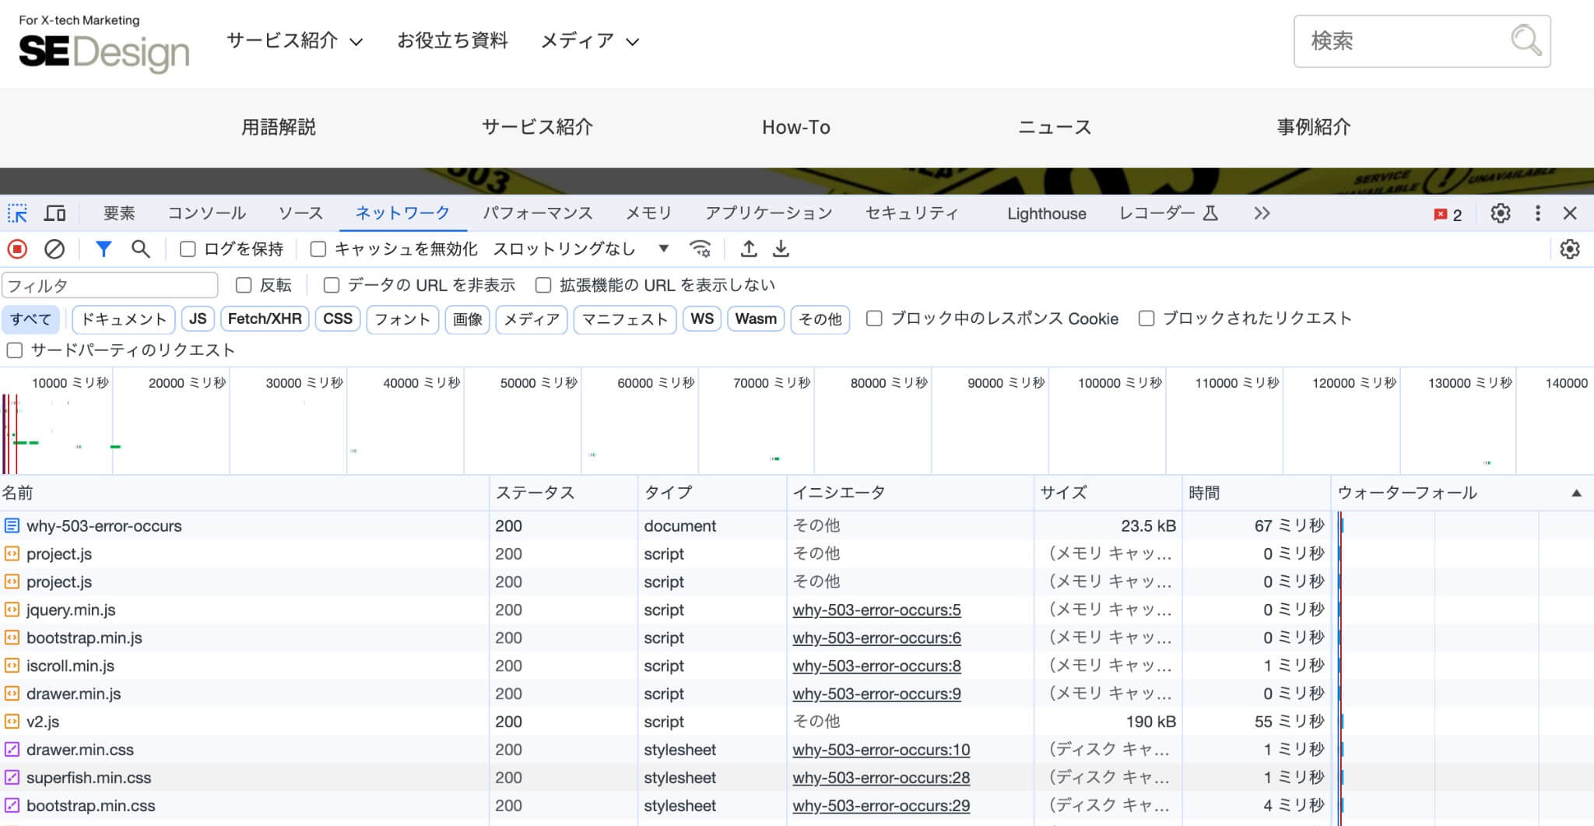Screen dimensions: 1594x826
Task: Open initiator link why-503-error-occurs:29
Action: pos(881,807)
